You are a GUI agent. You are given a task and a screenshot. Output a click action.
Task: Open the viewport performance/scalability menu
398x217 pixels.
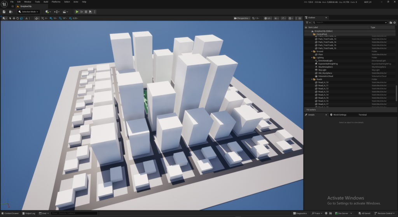(283, 18)
